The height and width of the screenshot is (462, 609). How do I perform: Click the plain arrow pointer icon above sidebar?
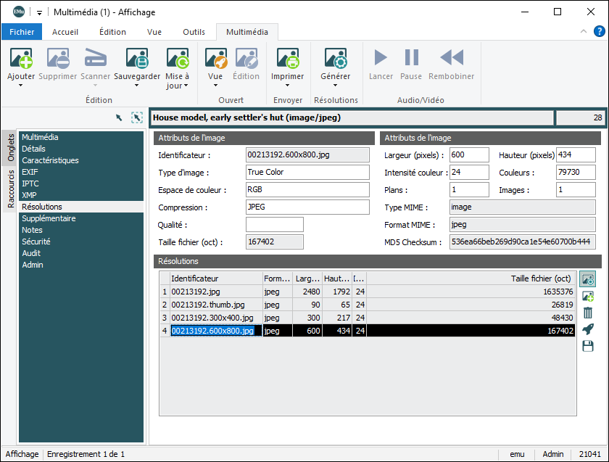click(119, 117)
